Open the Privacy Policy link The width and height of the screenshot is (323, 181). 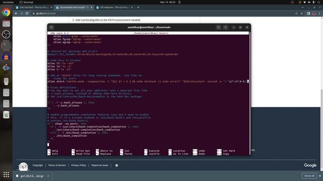[79, 165]
